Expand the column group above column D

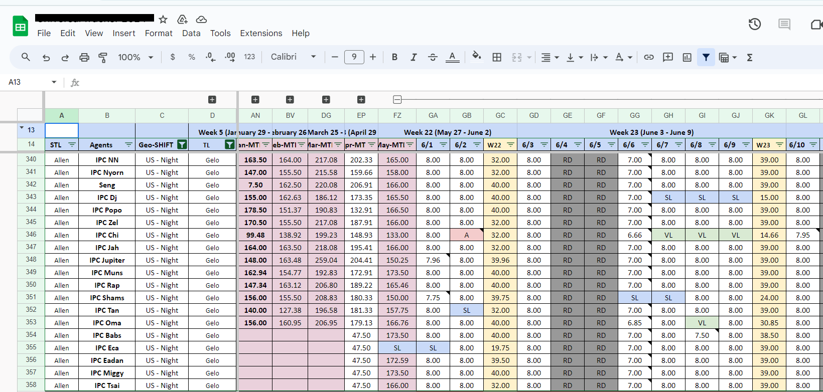(212, 100)
